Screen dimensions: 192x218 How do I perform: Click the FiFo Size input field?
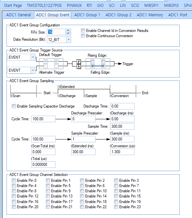[x=56, y=32]
